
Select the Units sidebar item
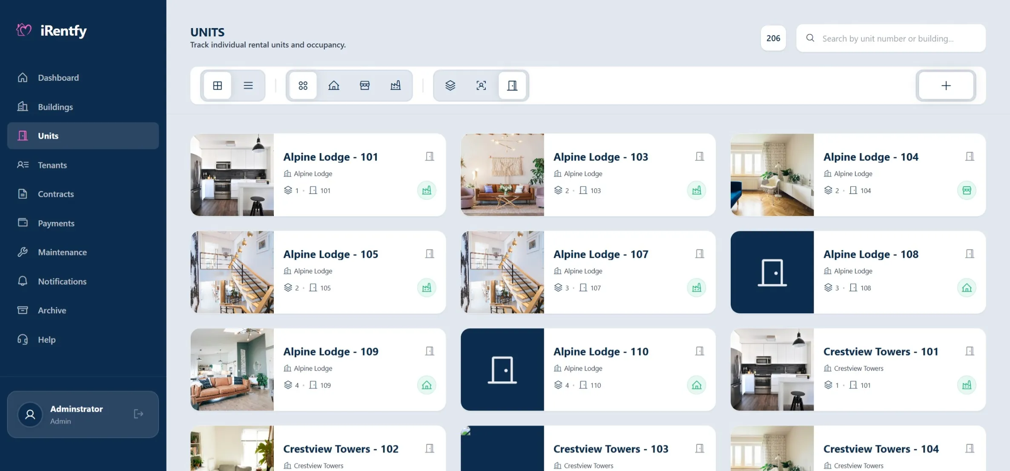pyautogui.click(x=83, y=136)
